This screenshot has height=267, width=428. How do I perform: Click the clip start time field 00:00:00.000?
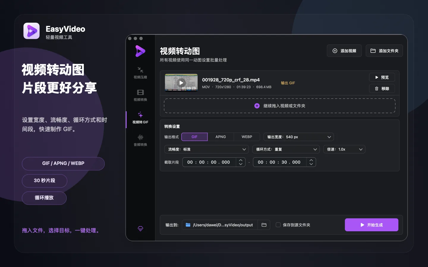209,162
